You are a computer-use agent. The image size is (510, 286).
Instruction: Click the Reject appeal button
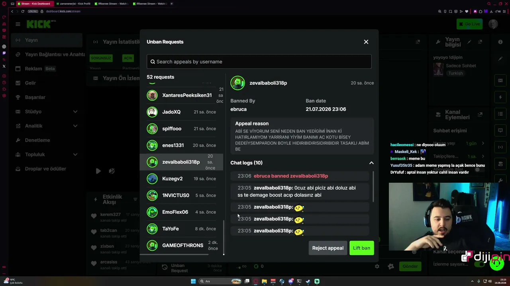(x=328, y=248)
